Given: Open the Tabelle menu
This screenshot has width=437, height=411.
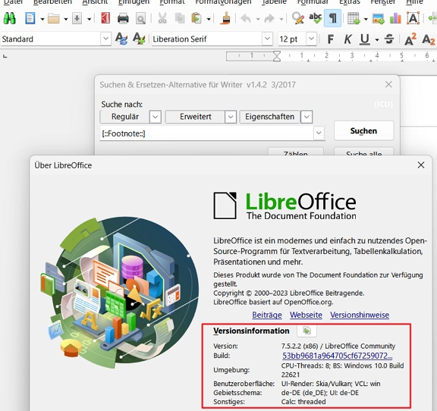Looking at the screenshot, I should pos(274,2).
